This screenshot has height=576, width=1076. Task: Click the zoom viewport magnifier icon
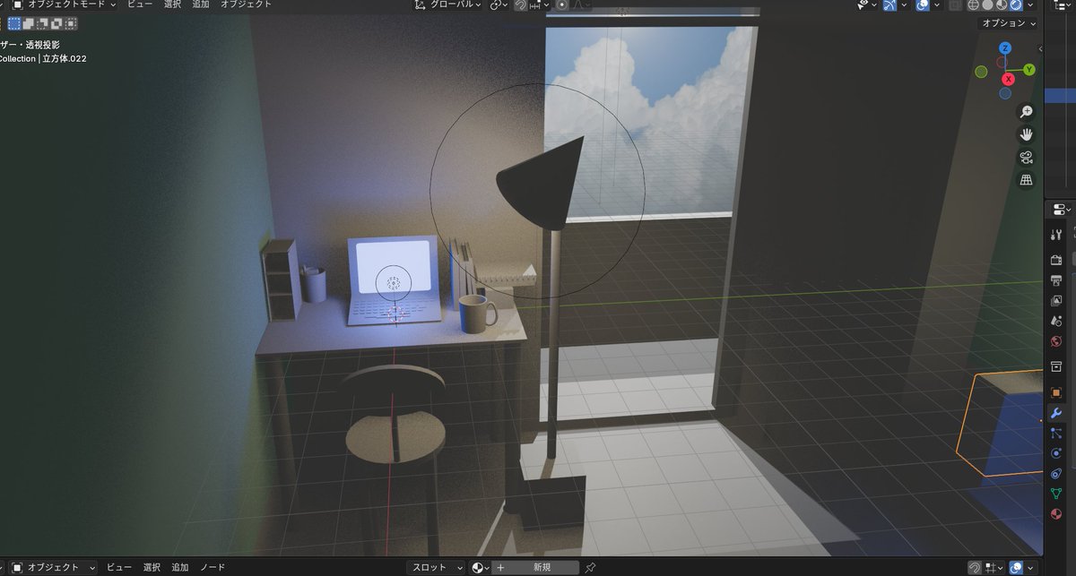pos(1027,112)
